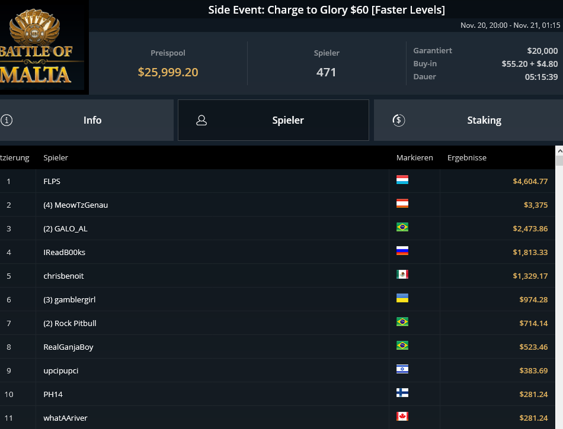Switch to the Staking tab
This screenshot has height=429, width=563.
468,120
